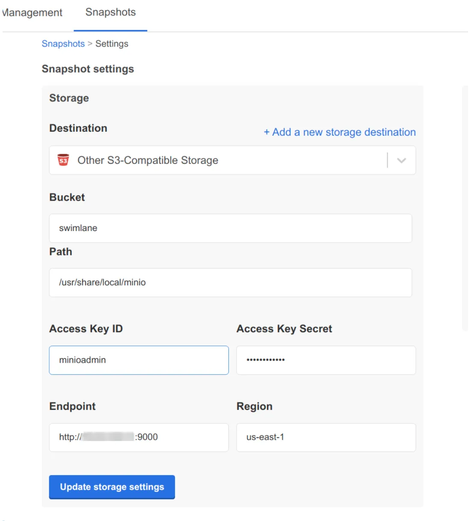Click the Bucket label
474x521 pixels.
pyautogui.click(x=67, y=197)
